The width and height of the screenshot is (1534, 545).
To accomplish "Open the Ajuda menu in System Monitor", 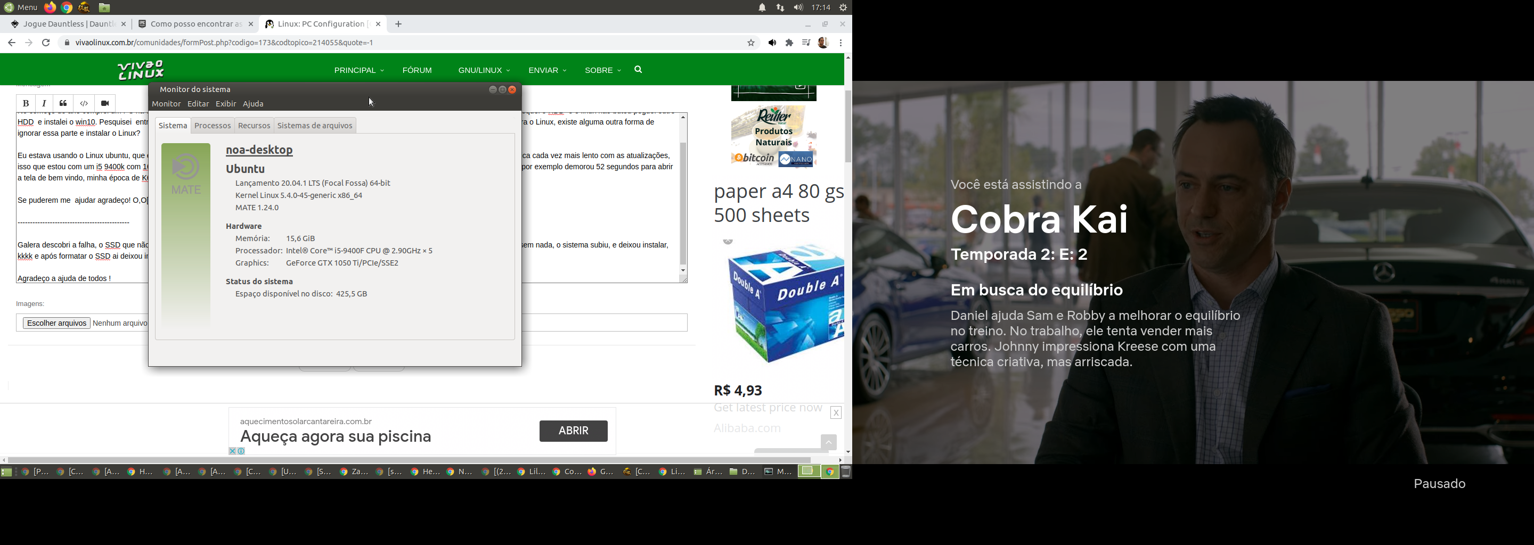I will [x=253, y=104].
